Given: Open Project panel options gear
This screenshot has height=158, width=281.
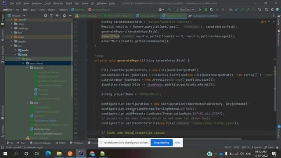Looking at the screenshot, I should (x=65, y=16).
